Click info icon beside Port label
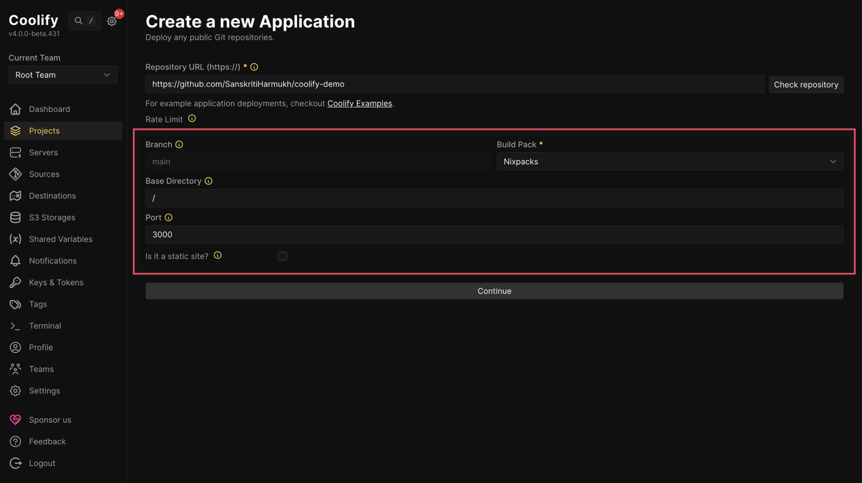The height and width of the screenshot is (483, 862). point(169,217)
